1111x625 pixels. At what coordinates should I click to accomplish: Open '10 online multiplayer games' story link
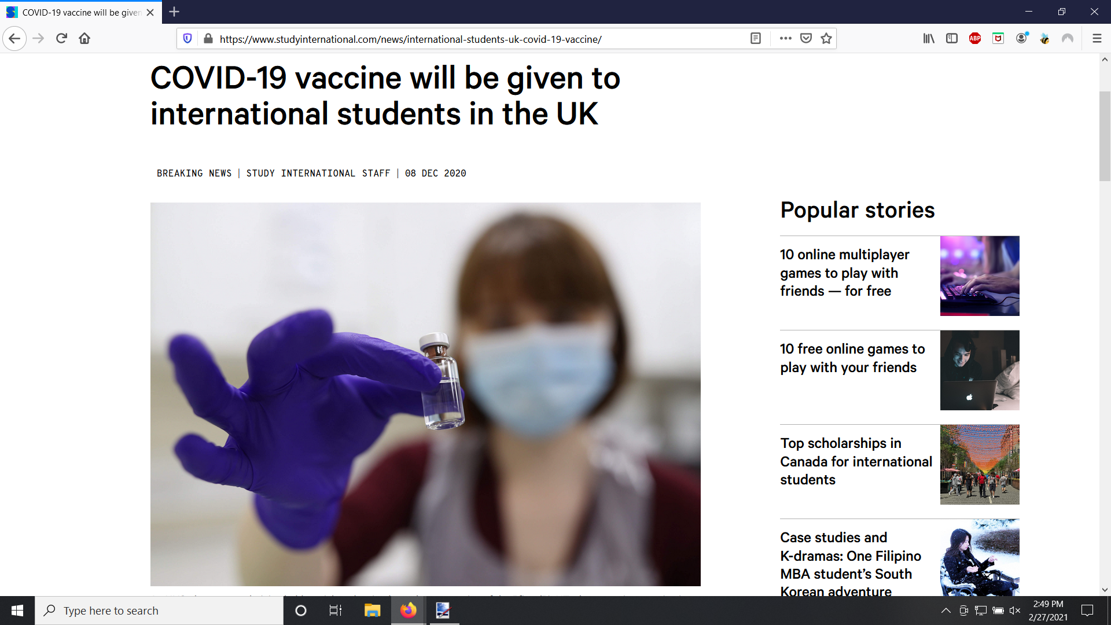844,273
